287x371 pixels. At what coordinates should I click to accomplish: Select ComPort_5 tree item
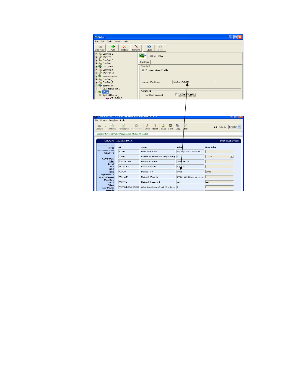coord(108,79)
